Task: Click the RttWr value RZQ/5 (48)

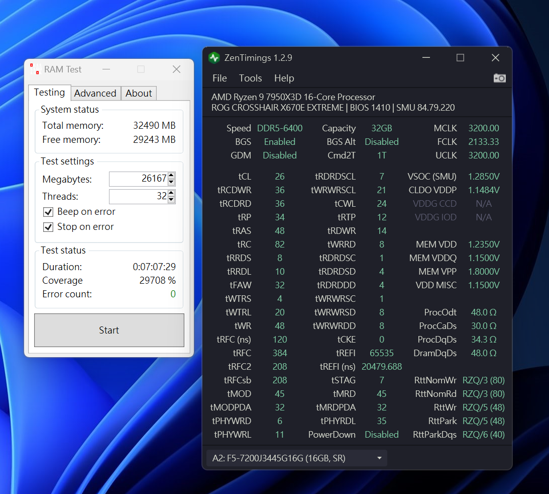Action: tap(484, 407)
